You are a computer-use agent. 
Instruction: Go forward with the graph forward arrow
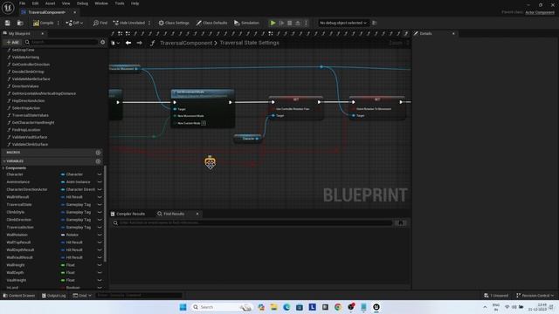point(140,43)
